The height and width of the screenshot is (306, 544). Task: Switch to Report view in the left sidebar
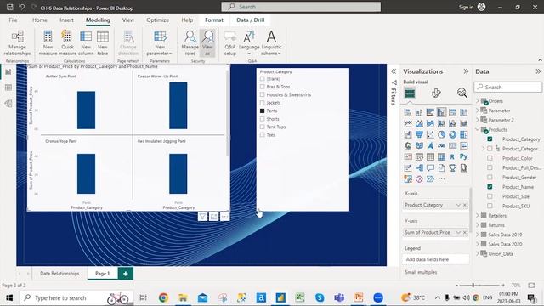click(8, 71)
